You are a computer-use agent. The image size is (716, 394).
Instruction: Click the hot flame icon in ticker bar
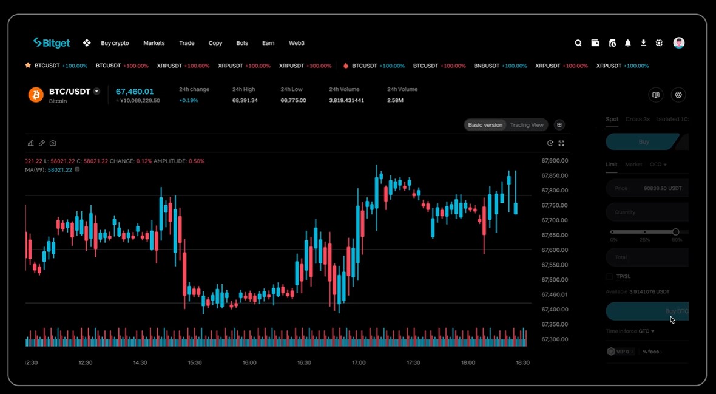(346, 66)
